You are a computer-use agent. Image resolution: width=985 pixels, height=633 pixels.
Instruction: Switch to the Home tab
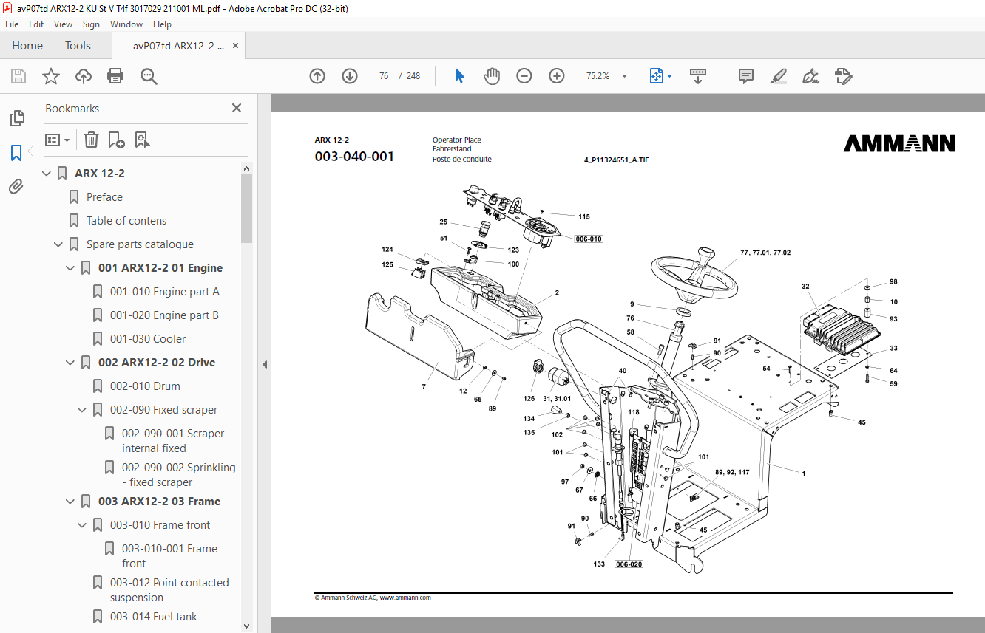[27, 46]
